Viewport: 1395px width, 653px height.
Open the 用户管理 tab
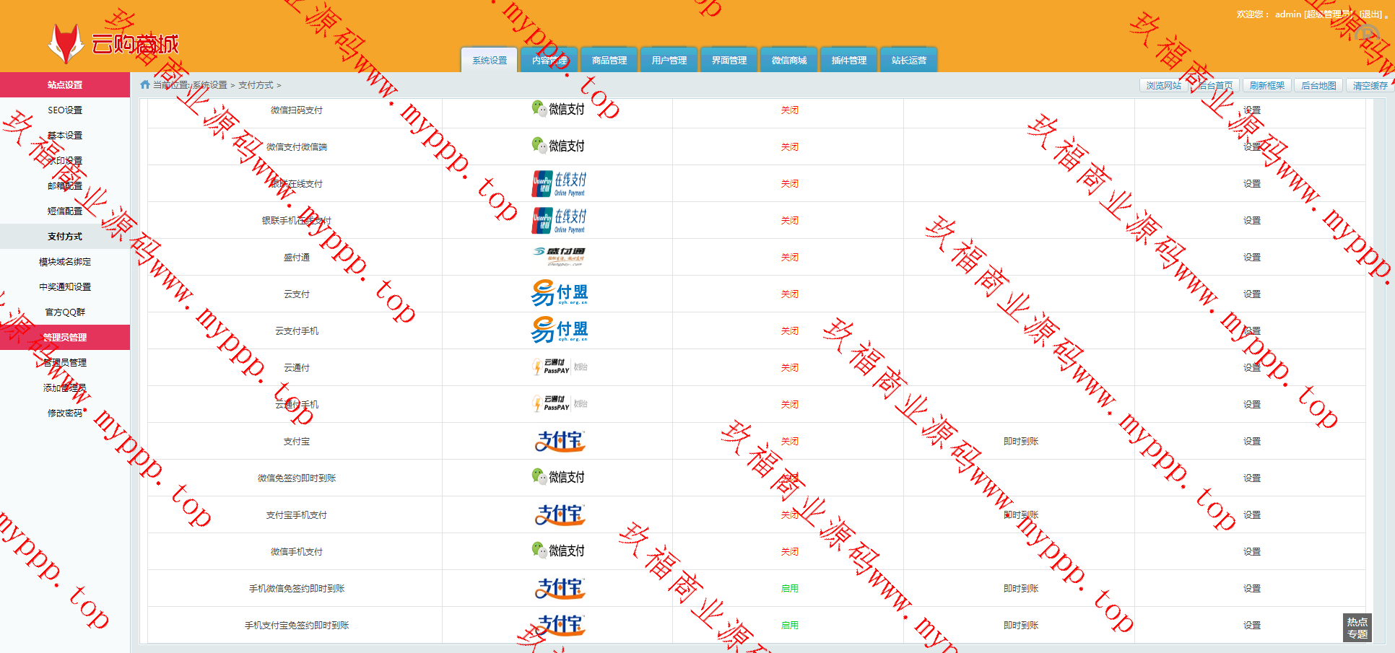669,61
